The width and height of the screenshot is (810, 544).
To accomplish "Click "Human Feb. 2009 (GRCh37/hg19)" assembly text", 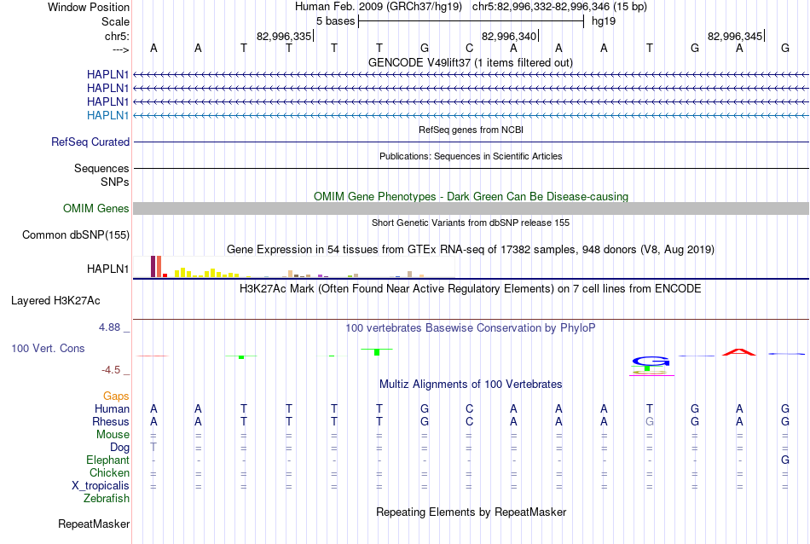I will [378, 7].
